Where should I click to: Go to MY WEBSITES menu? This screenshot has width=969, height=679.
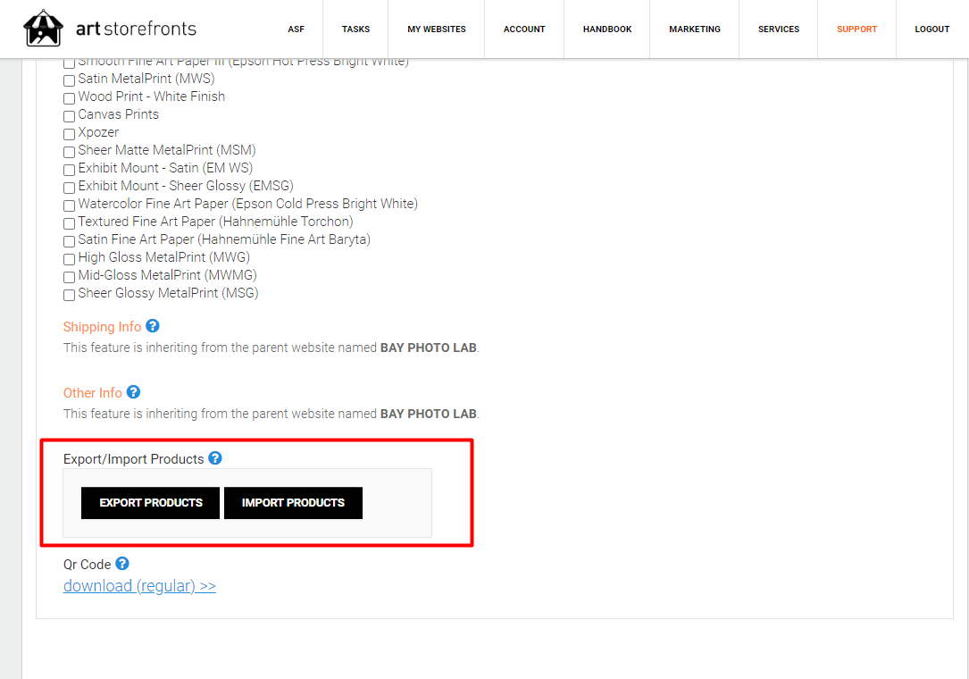click(x=437, y=29)
